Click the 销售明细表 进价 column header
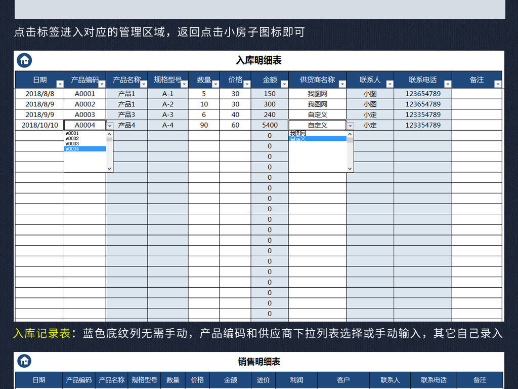The width and height of the screenshot is (518, 389). coord(263,380)
